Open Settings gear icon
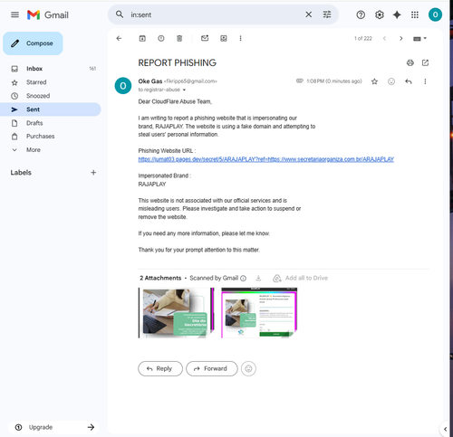This screenshot has height=437, width=453. click(x=380, y=14)
